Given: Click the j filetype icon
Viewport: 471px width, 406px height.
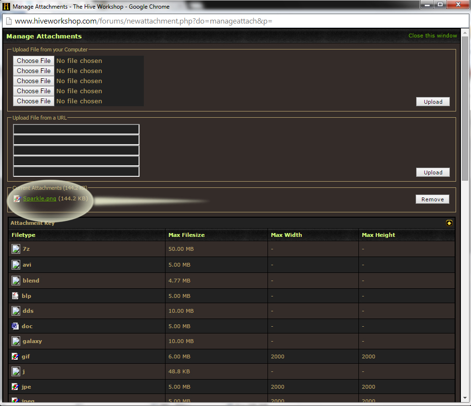Looking at the screenshot, I should [x=15, y=371].
